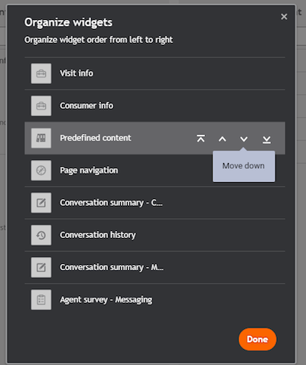Select the Conversation summary - M row
Screen dimensions: 306x365
pyautogui.click(x=155, y=267)
